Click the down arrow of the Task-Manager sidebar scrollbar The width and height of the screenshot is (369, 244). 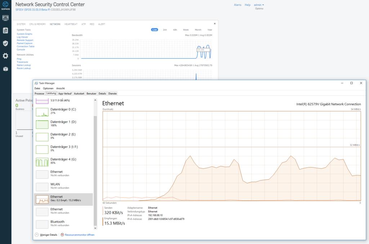pyautogui.click(x=95, y=228)
